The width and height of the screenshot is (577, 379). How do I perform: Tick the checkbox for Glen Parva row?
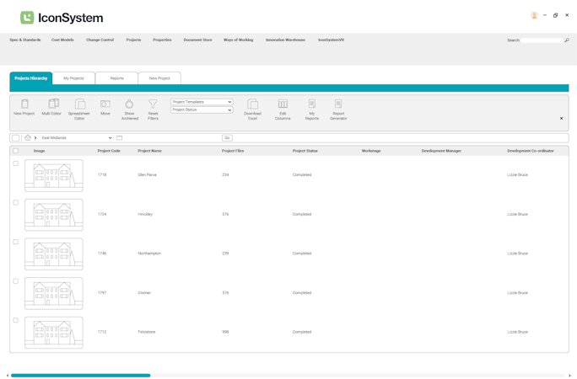click(x=15, y=163)
